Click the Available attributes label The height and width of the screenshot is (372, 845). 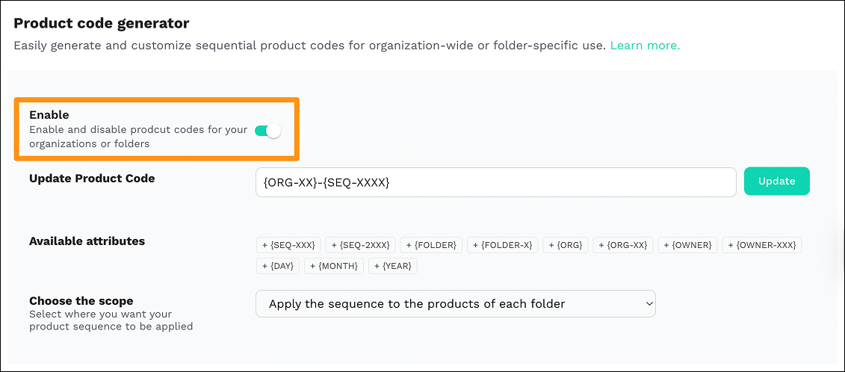(x=87, y=241)
